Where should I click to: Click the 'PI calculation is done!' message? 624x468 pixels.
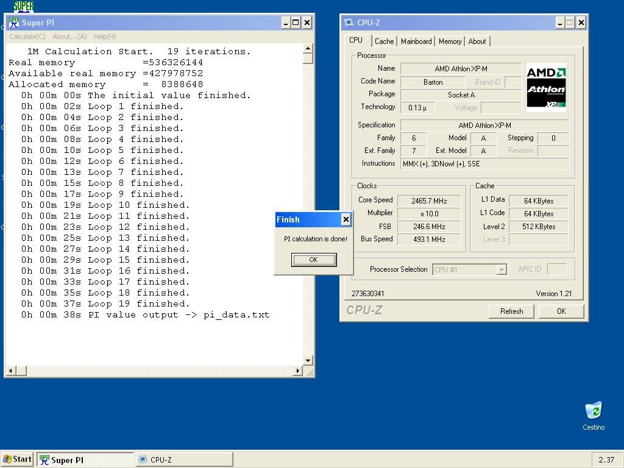pos(315,239)
